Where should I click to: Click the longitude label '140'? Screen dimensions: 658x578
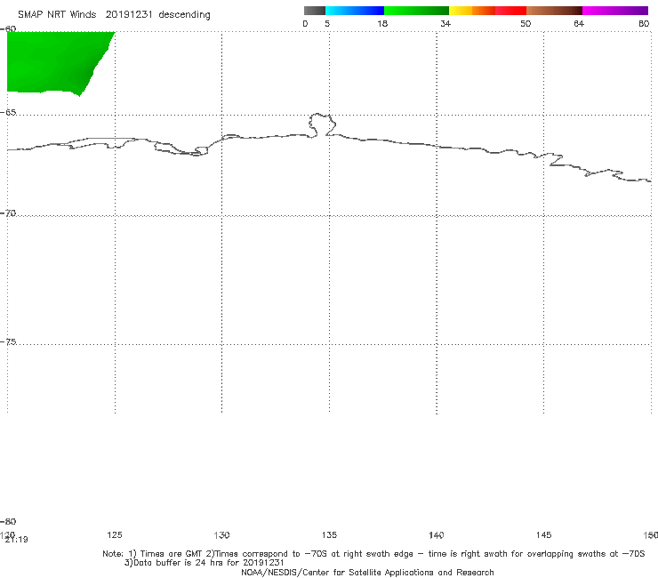[437, 534]
